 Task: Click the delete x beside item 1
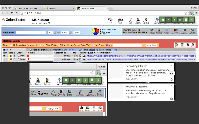pos(4,56)
